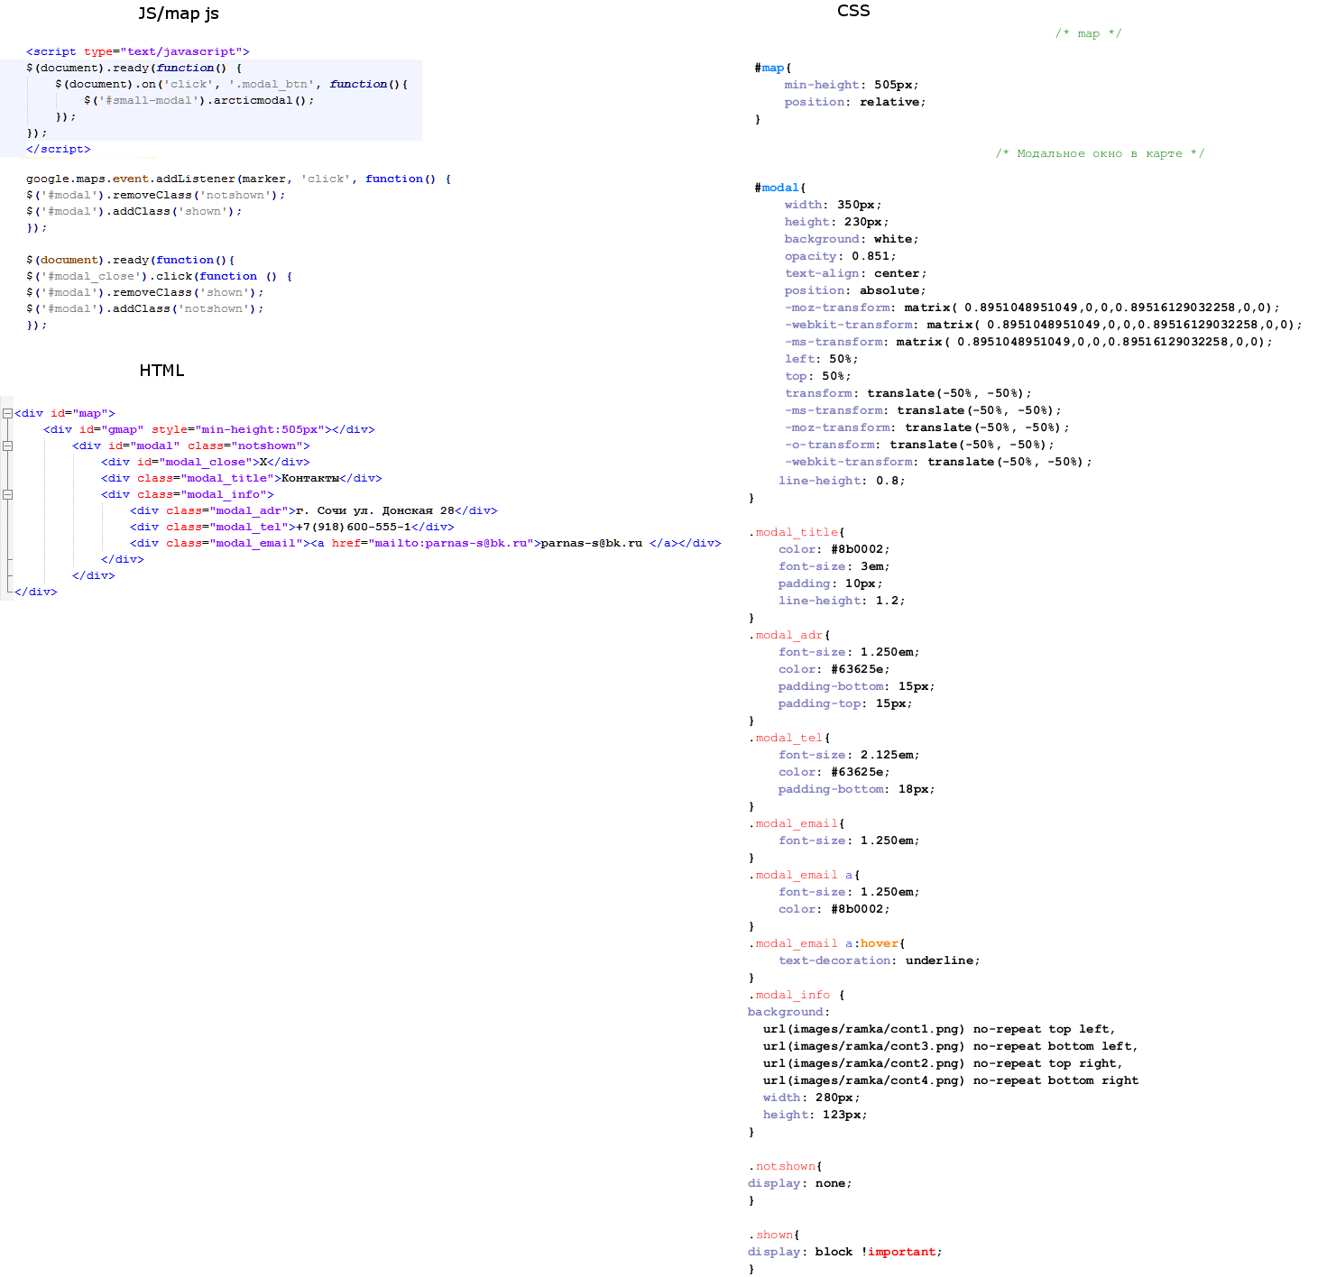Click the #modal selector in CSS
The image size is (1327, 1277).
click(x=778, y=187)
